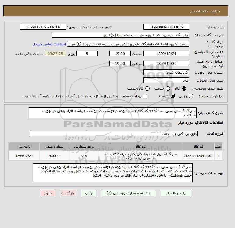Click the جزئیات اطلاعات نیاز page title
Image resolution: width=235 pixels, height=228 pixels.
pos(205,11)
